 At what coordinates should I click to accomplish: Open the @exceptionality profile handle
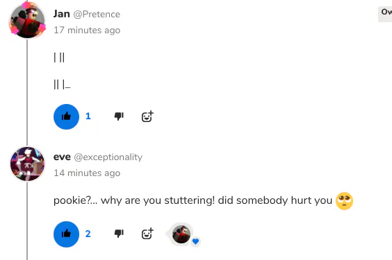click(108, 157)
